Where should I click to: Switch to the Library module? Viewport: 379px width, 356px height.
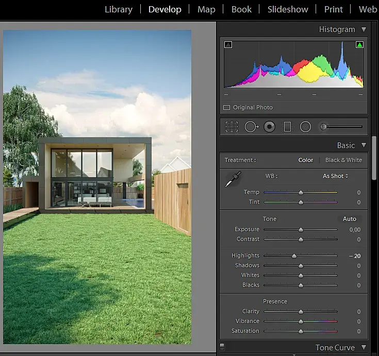pyautogui.click(x=119, y=9)
